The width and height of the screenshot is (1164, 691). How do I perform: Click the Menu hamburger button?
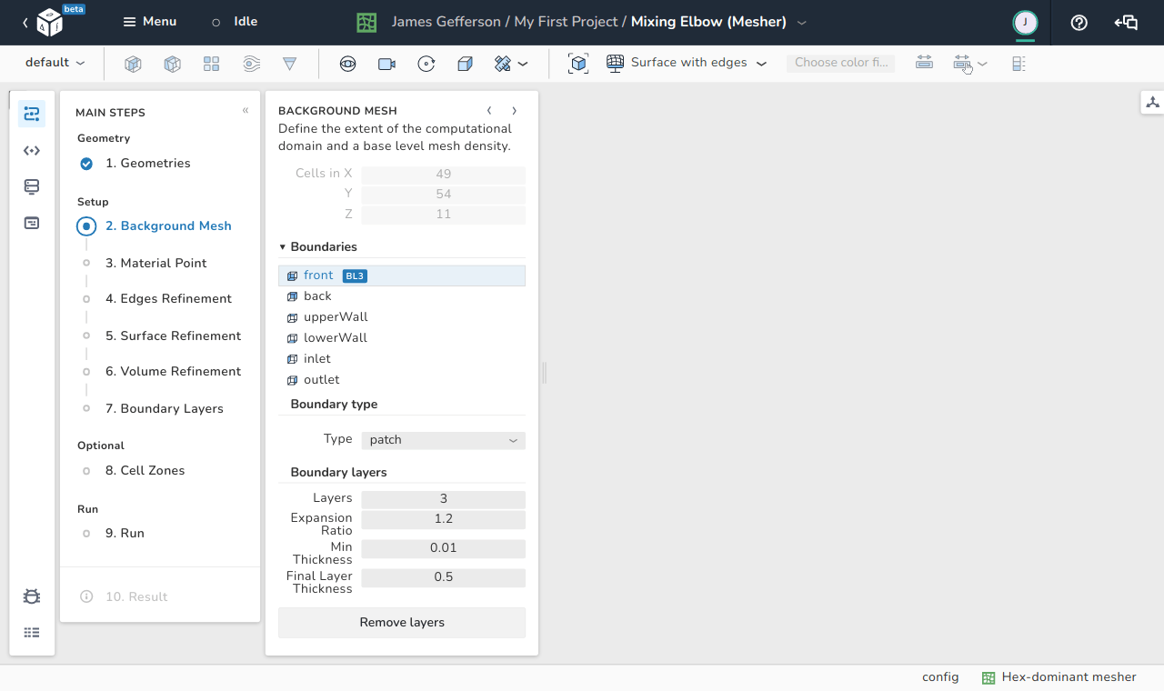(x=150, y=22)
